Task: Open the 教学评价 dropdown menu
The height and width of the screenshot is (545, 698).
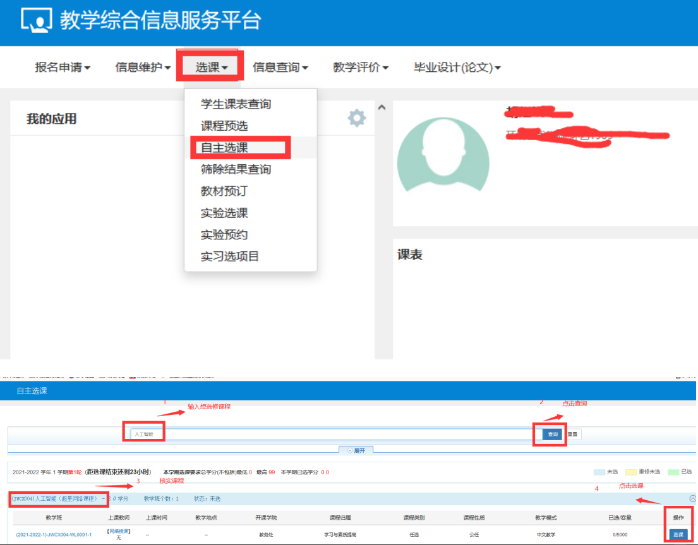Action: click(360, 68)
